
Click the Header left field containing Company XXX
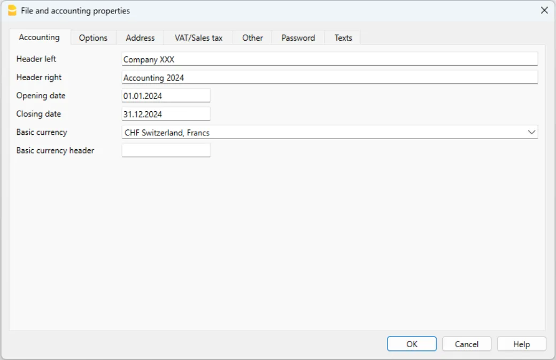[329, 59]
